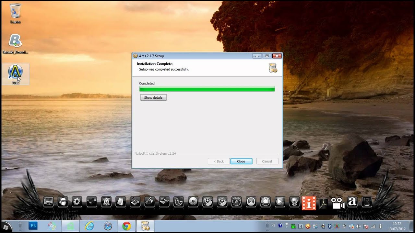Viewport: 415px width, 233px height.
Task: Click the 'Ares 2.1.7 Setup' title bar
Action: (x=207, y=56)
